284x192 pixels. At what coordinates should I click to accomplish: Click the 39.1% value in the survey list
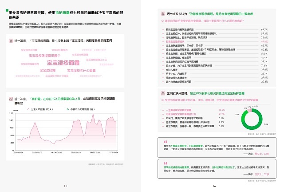[264, 61]
